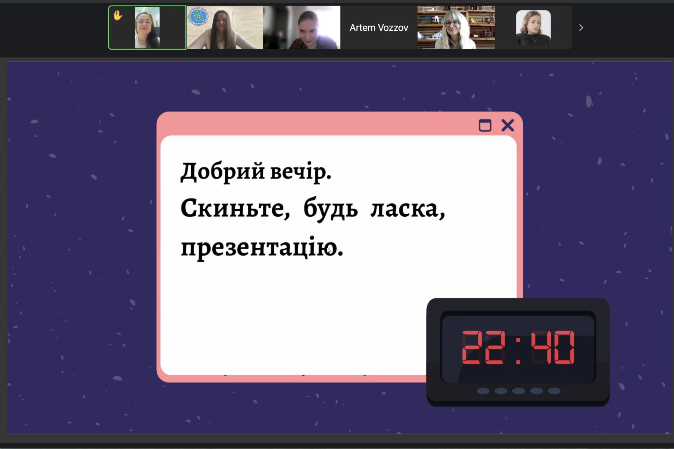The image size is (674, 449).
Task: Click the raised hand icon on first tile
Action: pyautogui.click(x=118, y=16)
